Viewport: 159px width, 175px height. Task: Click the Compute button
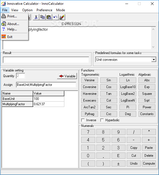tap(149, 163)
